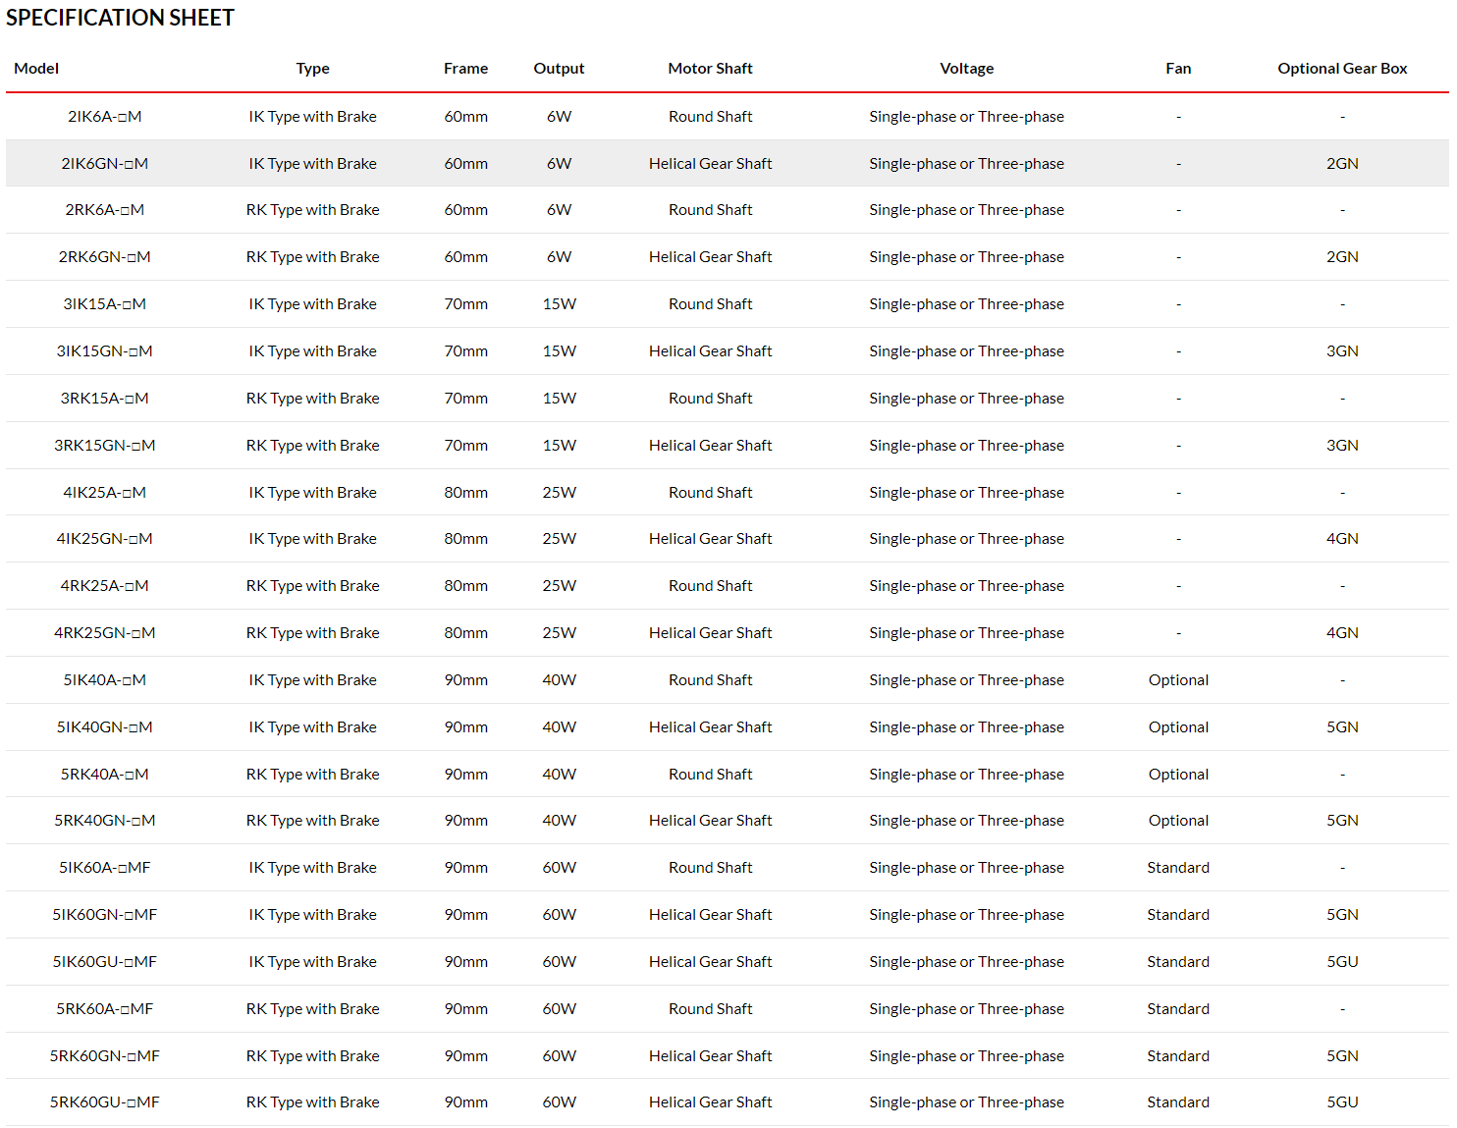Click 2GN gear box in 2RK6GN row
This screenshot has height=1128, width=1457.
(1342, 257)
